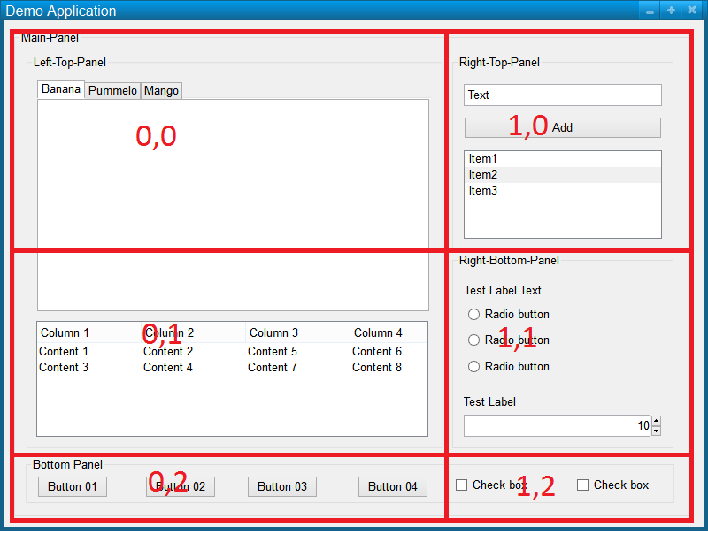Increment the spinner value above 10
The image size is (708, 542).
(x=656, y=421)
